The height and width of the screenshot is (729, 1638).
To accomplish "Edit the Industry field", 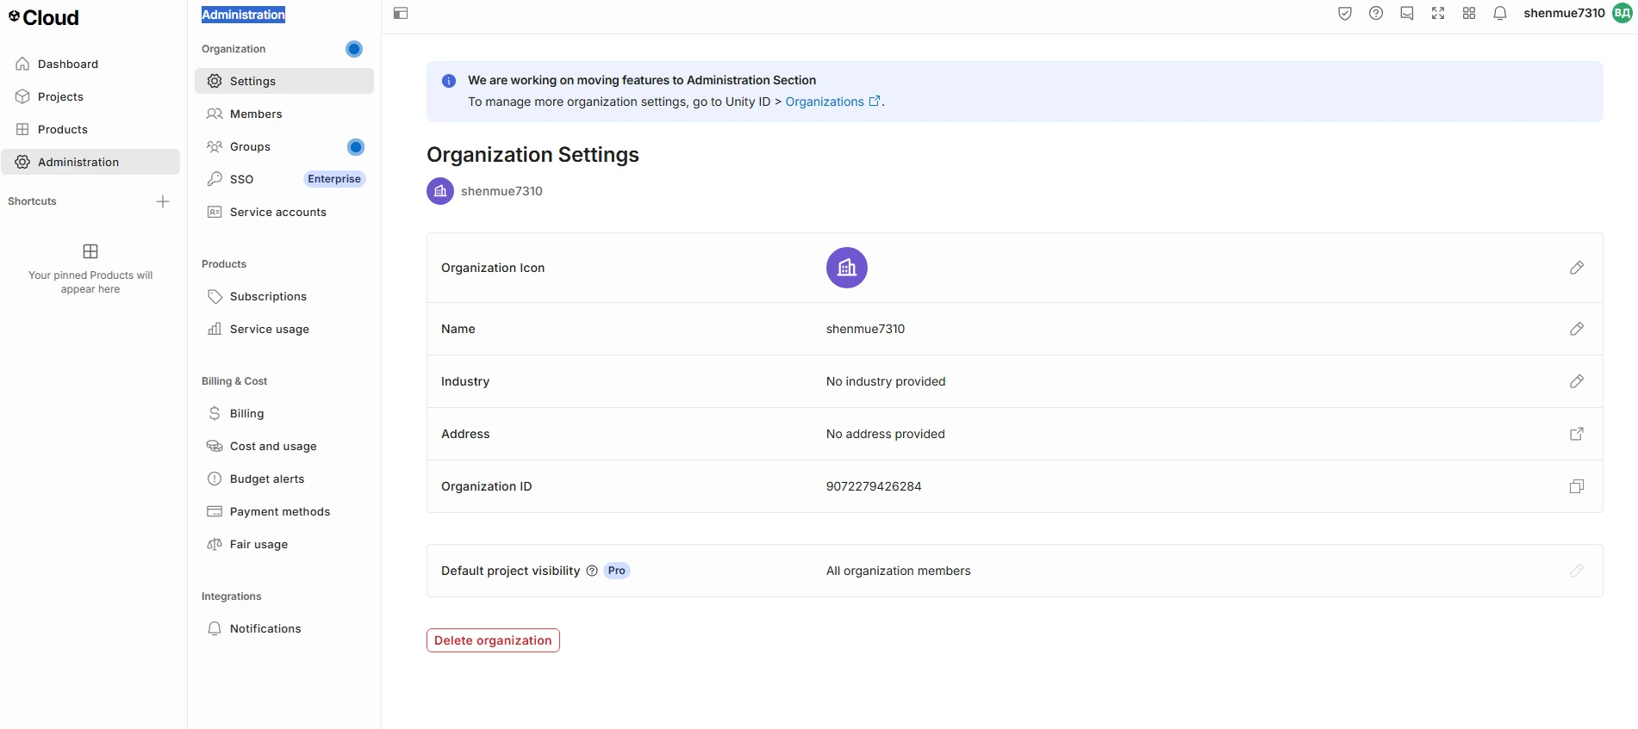I will click(x=1577, y=381).
